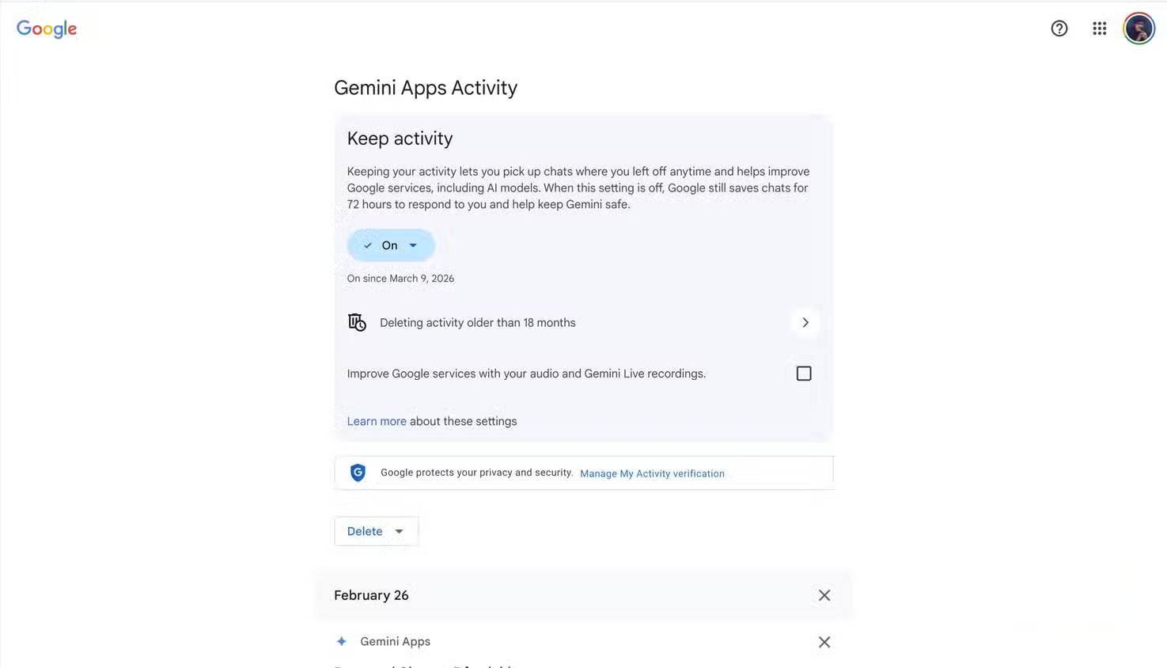The width and height of the screenshot is (1167, 668).
Task: Click the checkmark inside the On button
Action: pyautogui.click(x=367, y=245)
